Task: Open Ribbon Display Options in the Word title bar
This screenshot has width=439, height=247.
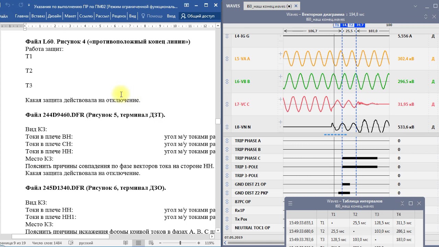Action: [x=187, y=5]
